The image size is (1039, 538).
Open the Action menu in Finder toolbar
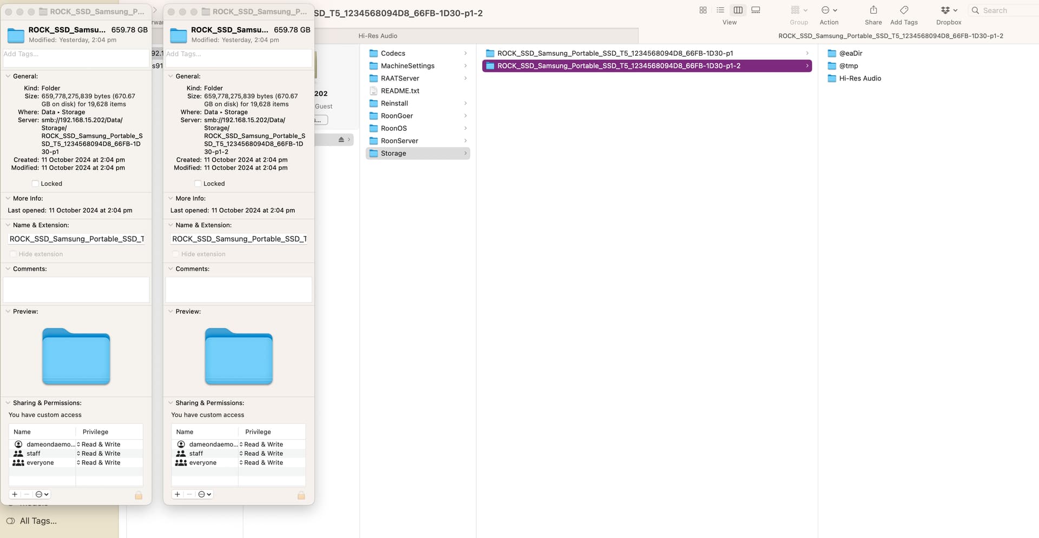point(829,10)
